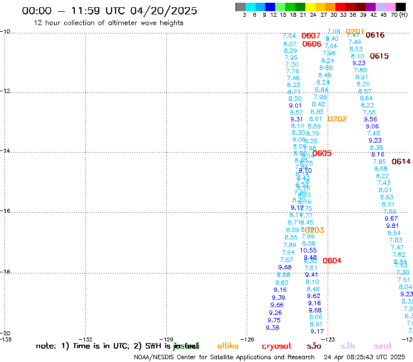Image resolution: width=413 pixels, height=362 pixels.
Task: Click the wave height value 9.26
Action: 275,313
